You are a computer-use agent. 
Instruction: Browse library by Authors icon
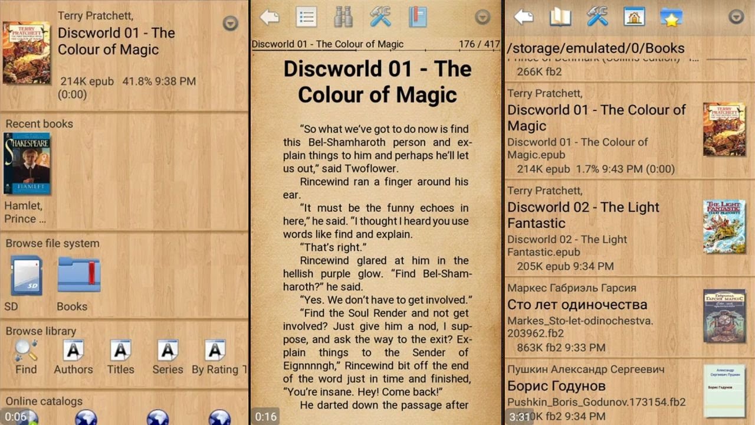(x=73, y=351)
